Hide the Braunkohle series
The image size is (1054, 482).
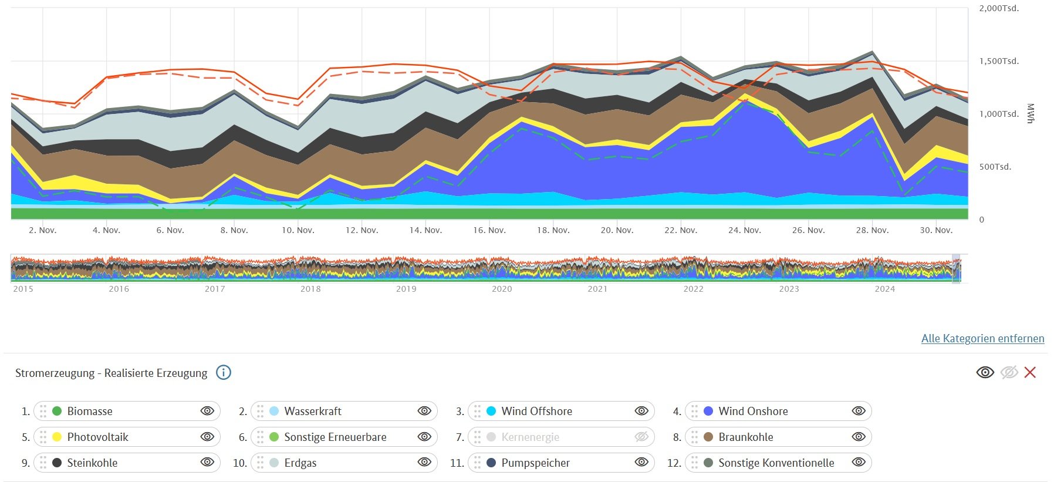pos(859,437)
